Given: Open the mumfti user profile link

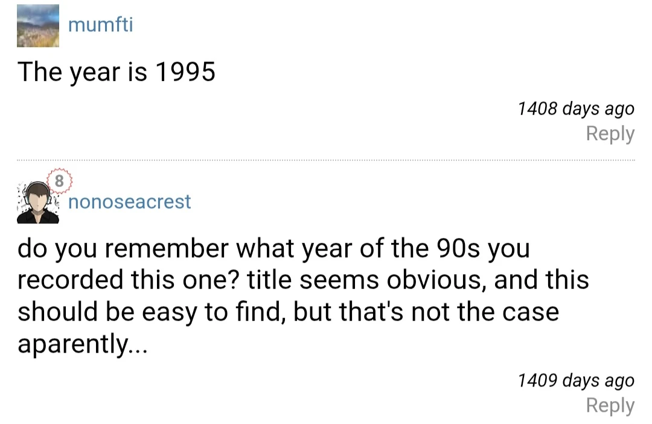Looking at the screenshot, I should (101, 25).
